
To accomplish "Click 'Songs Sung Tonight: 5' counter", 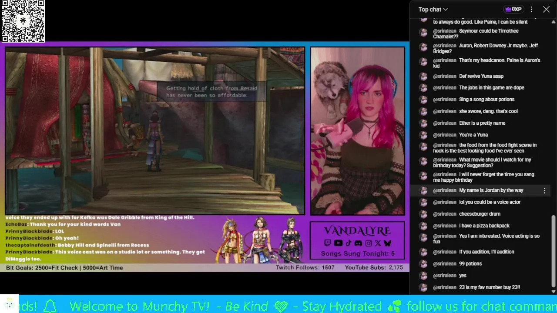I will (358, 253).
